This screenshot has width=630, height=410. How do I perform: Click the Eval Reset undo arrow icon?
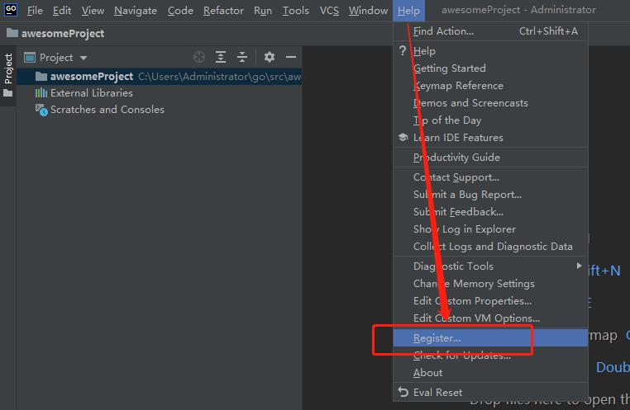coord(403,393)
